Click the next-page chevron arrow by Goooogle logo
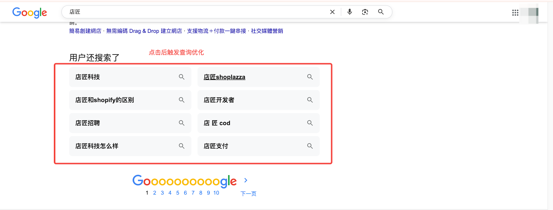Image resolution: width=553 pixels, height=210 pixels. coord(246,180)
